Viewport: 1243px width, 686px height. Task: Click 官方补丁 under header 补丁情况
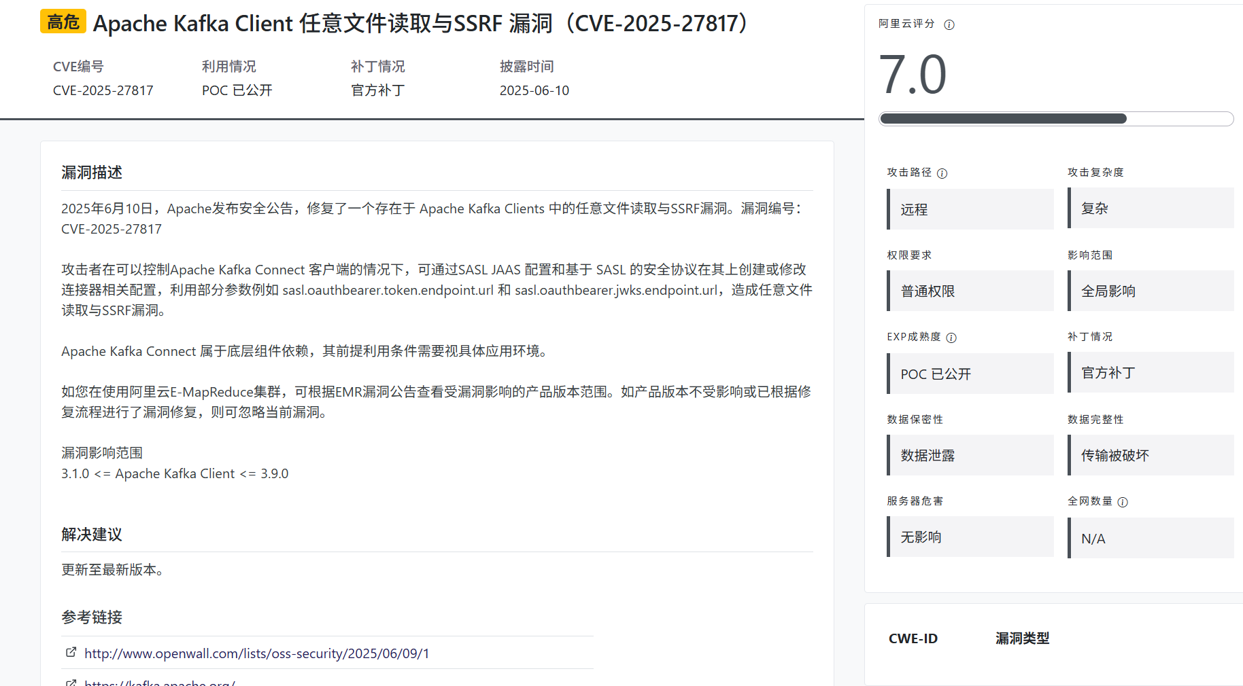pos(378,90)
